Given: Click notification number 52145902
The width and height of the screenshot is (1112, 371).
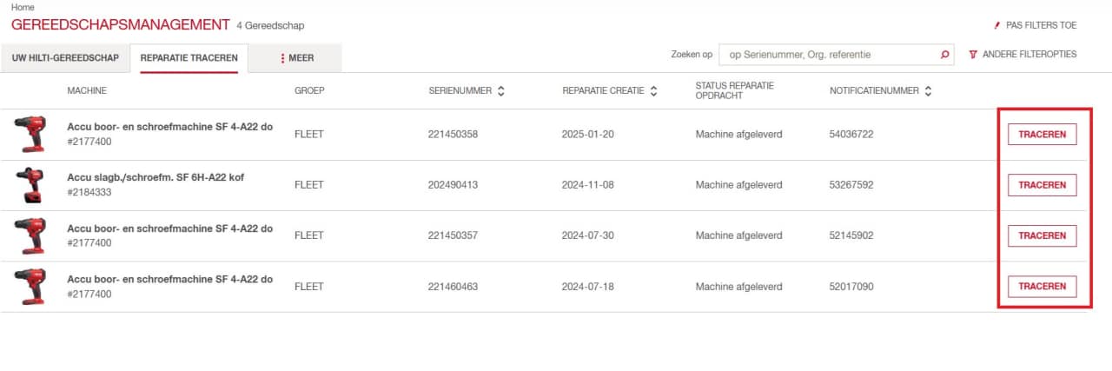Looking at the screenshot, I should click(851, 235).
